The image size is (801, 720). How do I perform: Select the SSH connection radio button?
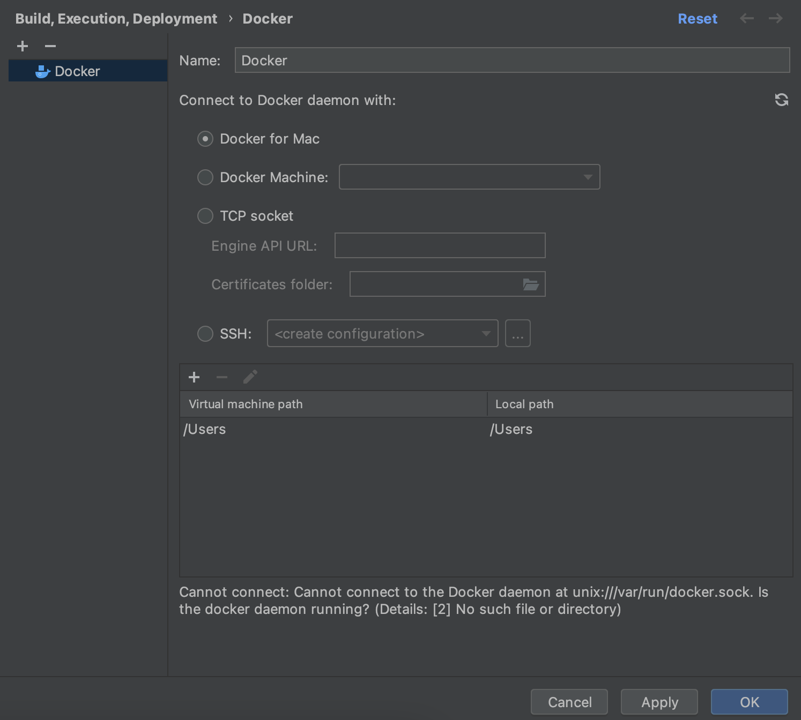(x=205, y=334)
